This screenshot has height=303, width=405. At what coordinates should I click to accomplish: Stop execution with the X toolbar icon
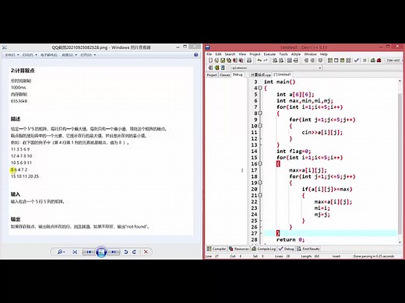364,61
